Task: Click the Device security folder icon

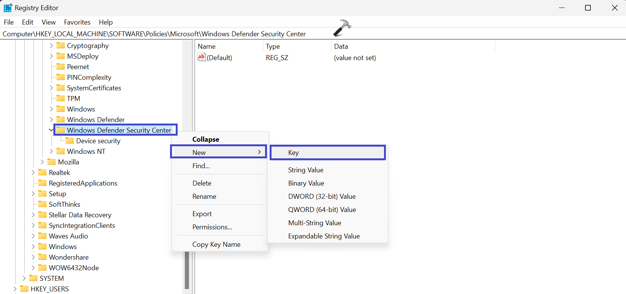Action: click(x=70, y=141)
